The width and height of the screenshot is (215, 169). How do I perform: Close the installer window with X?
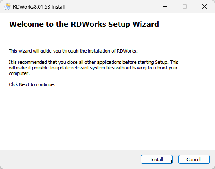[x=205, y=6]
